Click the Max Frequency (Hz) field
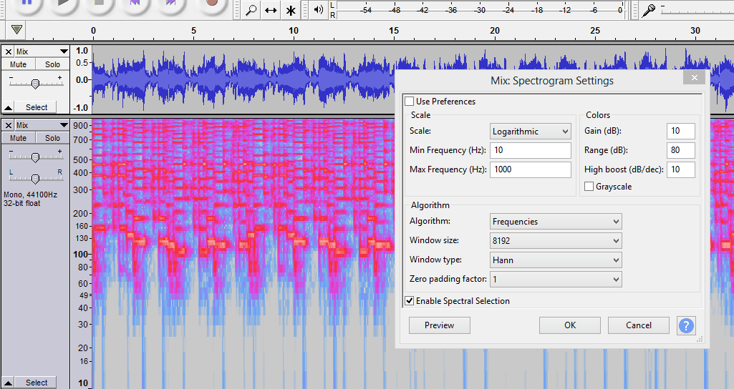 click(531, 169)
